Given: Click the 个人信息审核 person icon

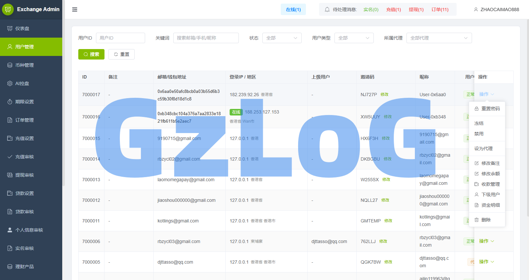Looking at the screenshot, I should (10, 230).
